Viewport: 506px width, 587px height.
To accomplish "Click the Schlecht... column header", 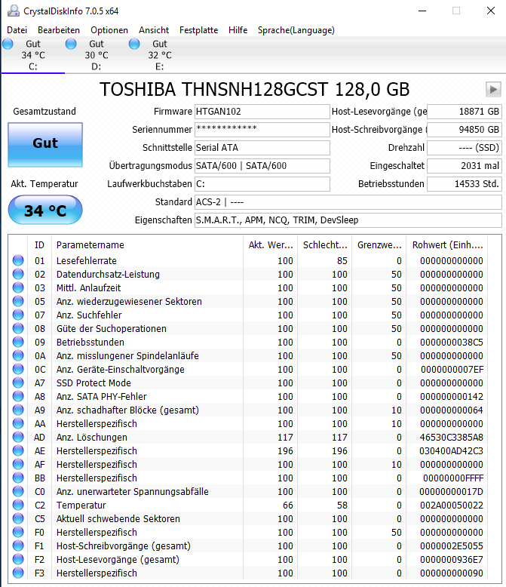I will pos(324,244).
